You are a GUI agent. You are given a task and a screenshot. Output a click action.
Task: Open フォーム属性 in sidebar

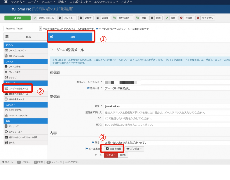[x=26, y=72]
